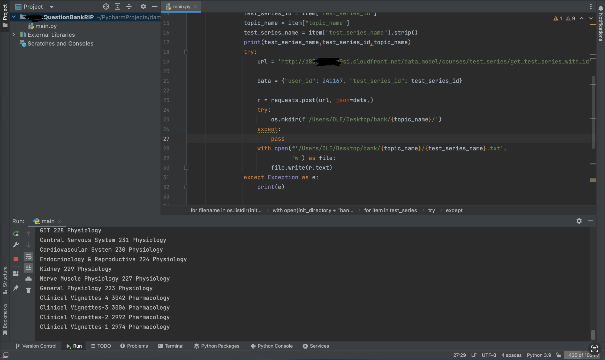Image resolution: width=605 pixels, height=360 pixels.
Task: Click the Rerun script icon
Action: point(16,233)
